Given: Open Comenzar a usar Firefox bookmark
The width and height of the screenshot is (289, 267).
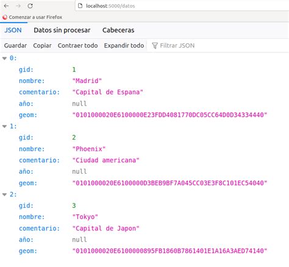Looking at the screenshot, I should 32,17.
